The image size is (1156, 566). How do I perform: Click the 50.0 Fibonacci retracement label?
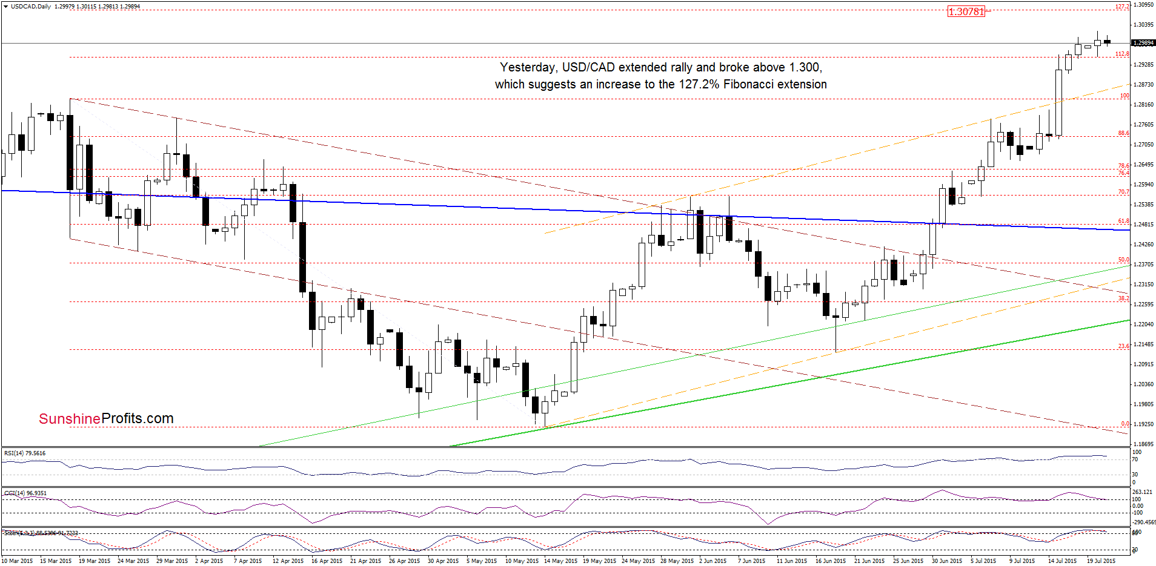pyautogui.click(x=1123, y=260)
